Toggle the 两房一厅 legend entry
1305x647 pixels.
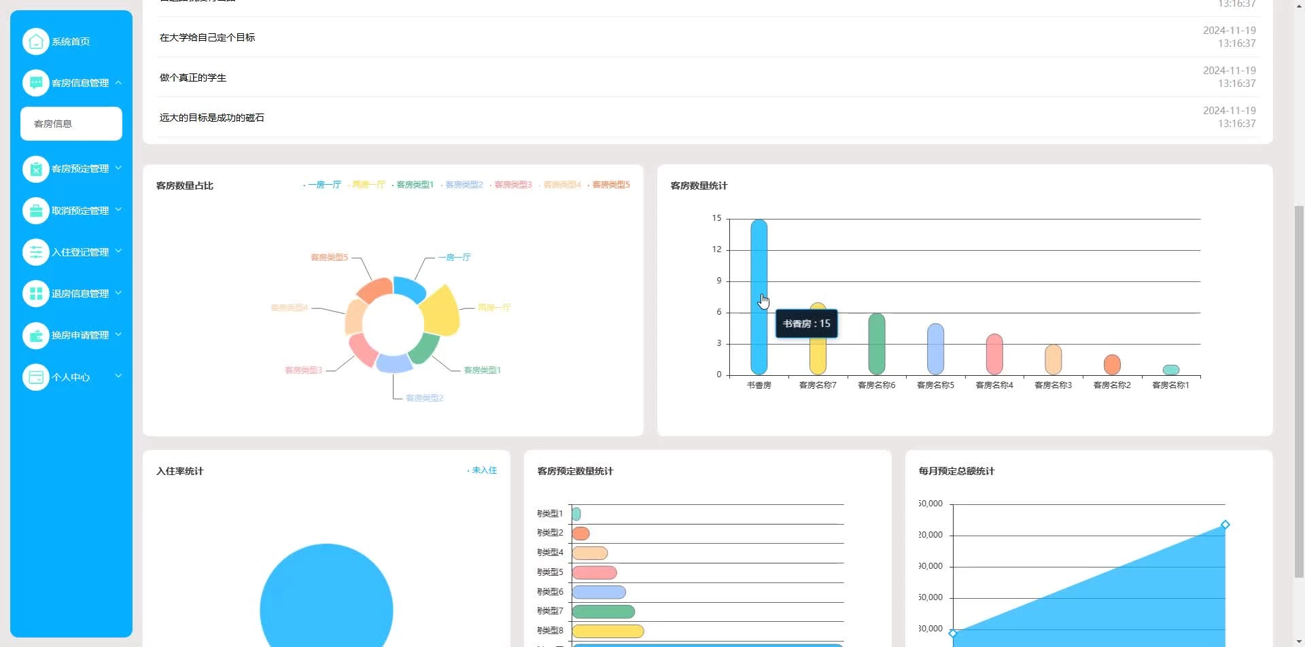pos(366,185)
